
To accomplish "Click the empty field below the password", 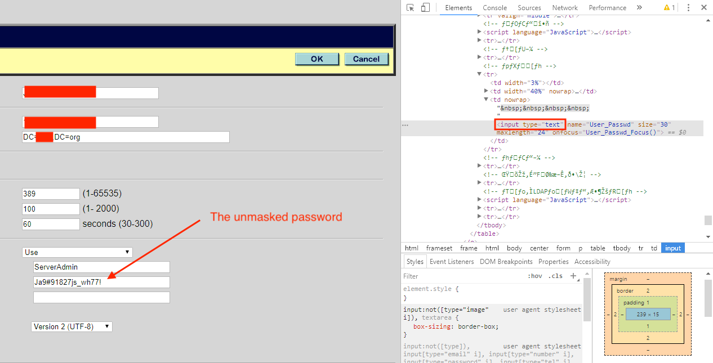I will (101, 297).
